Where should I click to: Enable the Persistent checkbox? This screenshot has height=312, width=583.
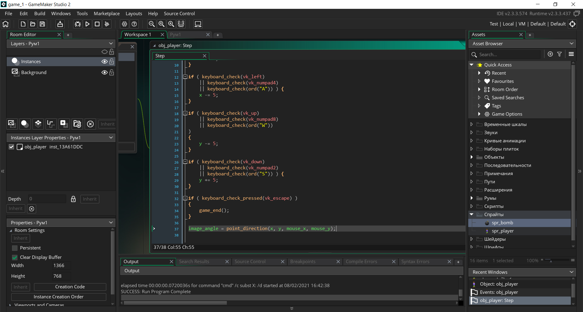(x=15, y=248)
